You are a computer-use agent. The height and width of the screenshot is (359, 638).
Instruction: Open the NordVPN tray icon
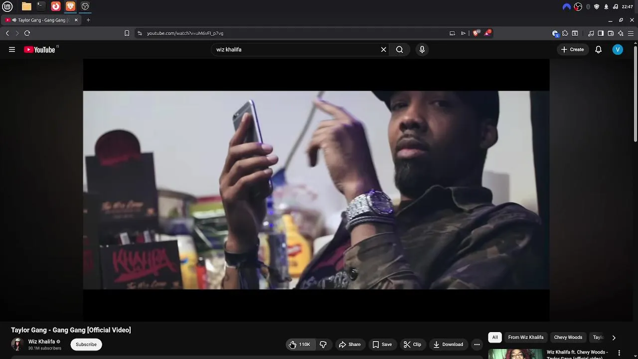[566, 6]
